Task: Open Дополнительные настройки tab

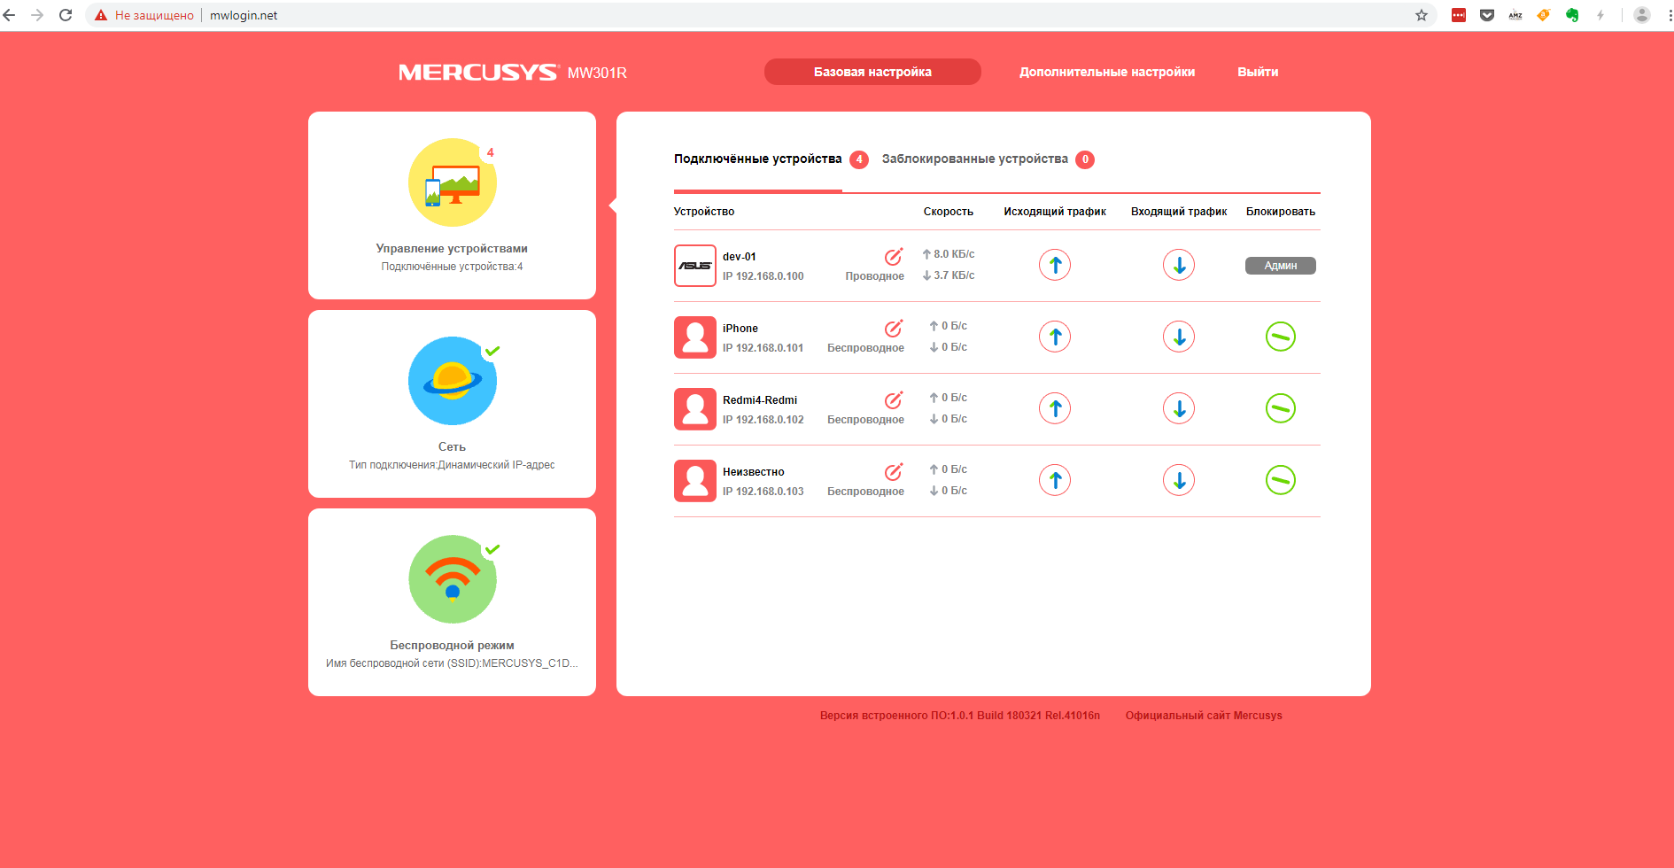Action: coord(1107,72)
